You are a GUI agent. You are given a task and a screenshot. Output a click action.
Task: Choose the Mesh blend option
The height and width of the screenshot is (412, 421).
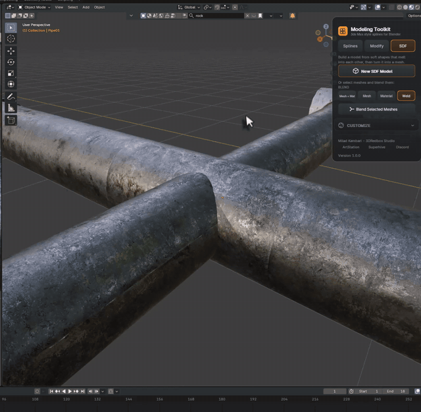click(x=367, y=96)
